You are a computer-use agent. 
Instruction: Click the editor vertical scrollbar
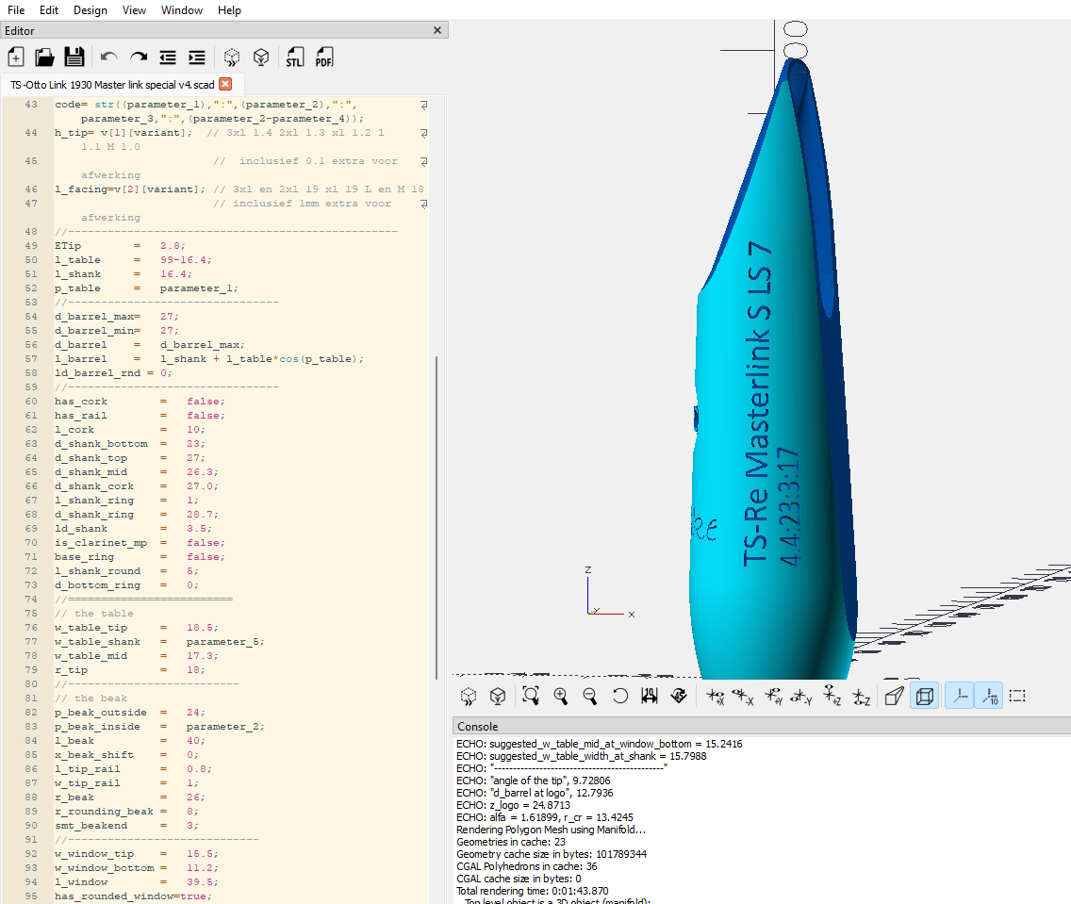(x=436, y=518)
